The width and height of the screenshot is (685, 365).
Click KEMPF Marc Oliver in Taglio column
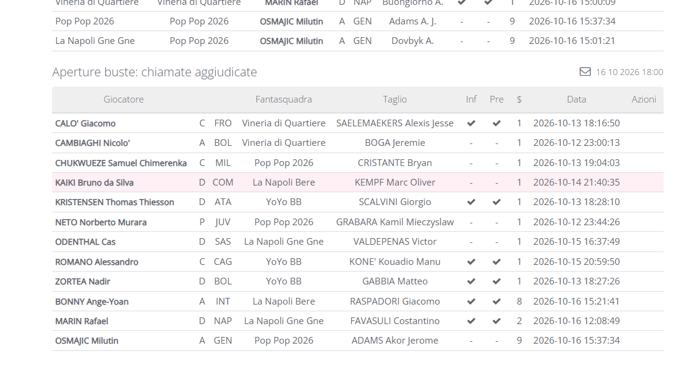tap(395, 182)
